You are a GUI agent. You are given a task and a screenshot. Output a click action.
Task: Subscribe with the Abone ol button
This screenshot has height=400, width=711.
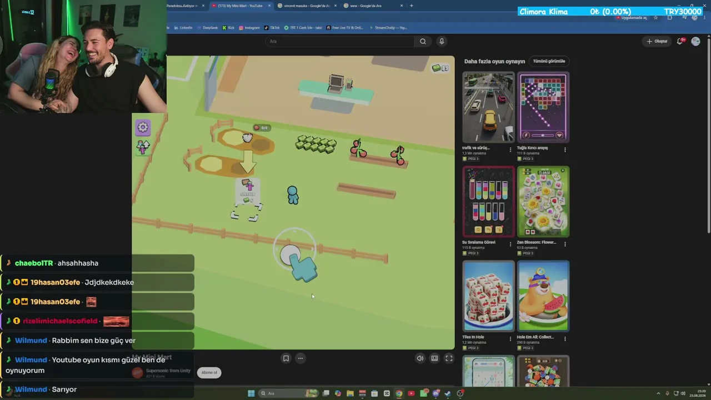209,372
